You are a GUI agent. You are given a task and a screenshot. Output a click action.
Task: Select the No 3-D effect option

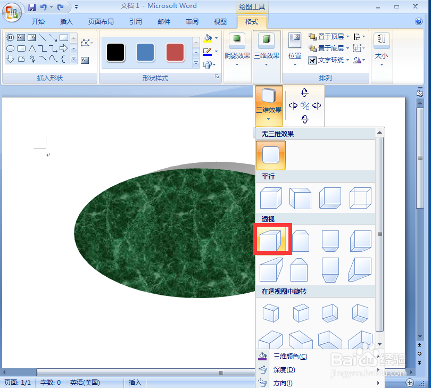(x=271, y=155)
